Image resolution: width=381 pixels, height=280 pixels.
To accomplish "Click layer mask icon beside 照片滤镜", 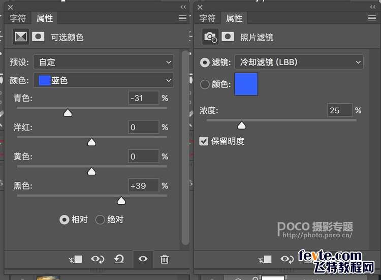I will (x=228, y=37).
